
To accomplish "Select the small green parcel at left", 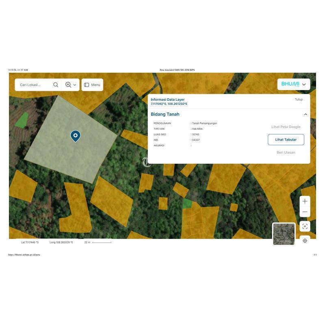I will point(22,120).
